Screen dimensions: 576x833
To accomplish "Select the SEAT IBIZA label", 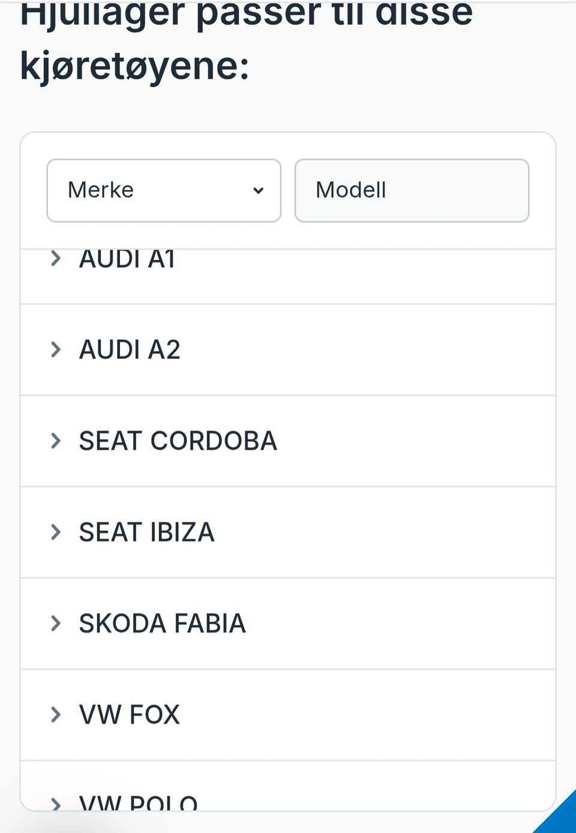I will pyautogui.click(x=147, y=532).
